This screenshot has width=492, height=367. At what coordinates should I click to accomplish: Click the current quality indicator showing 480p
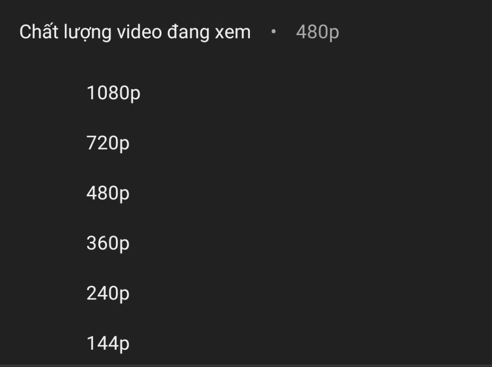[317, 33]
